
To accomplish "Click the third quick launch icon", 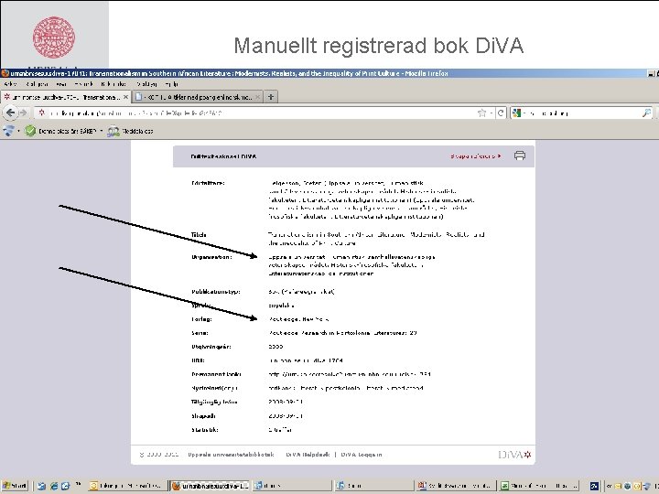I will coord(66,486).
